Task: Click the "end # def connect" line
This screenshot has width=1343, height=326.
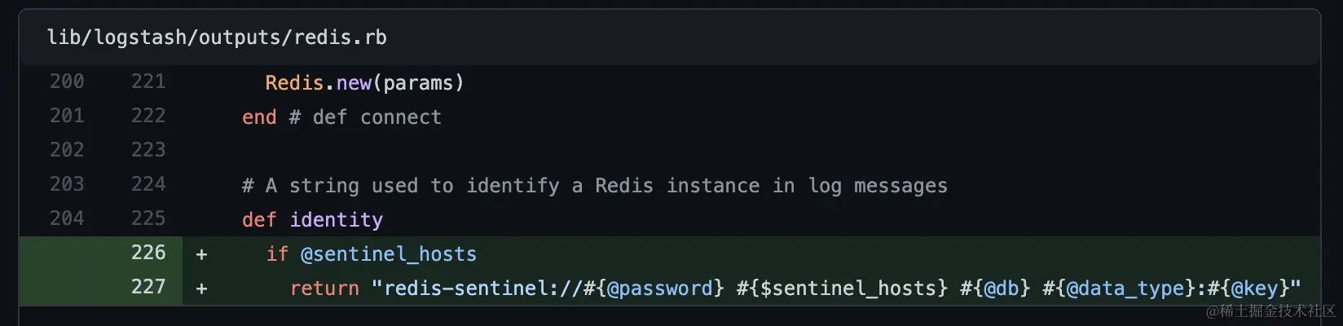Action: click(341, 117)
